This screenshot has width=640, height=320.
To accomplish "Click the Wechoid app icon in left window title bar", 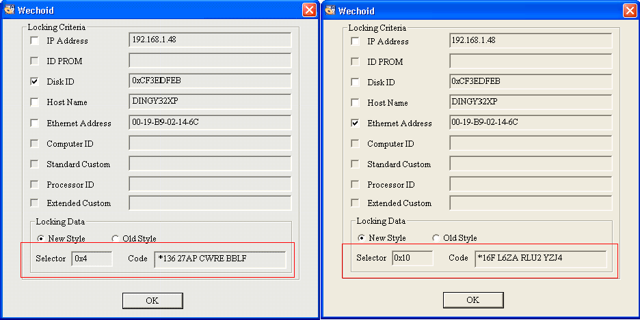I will 9,10.
